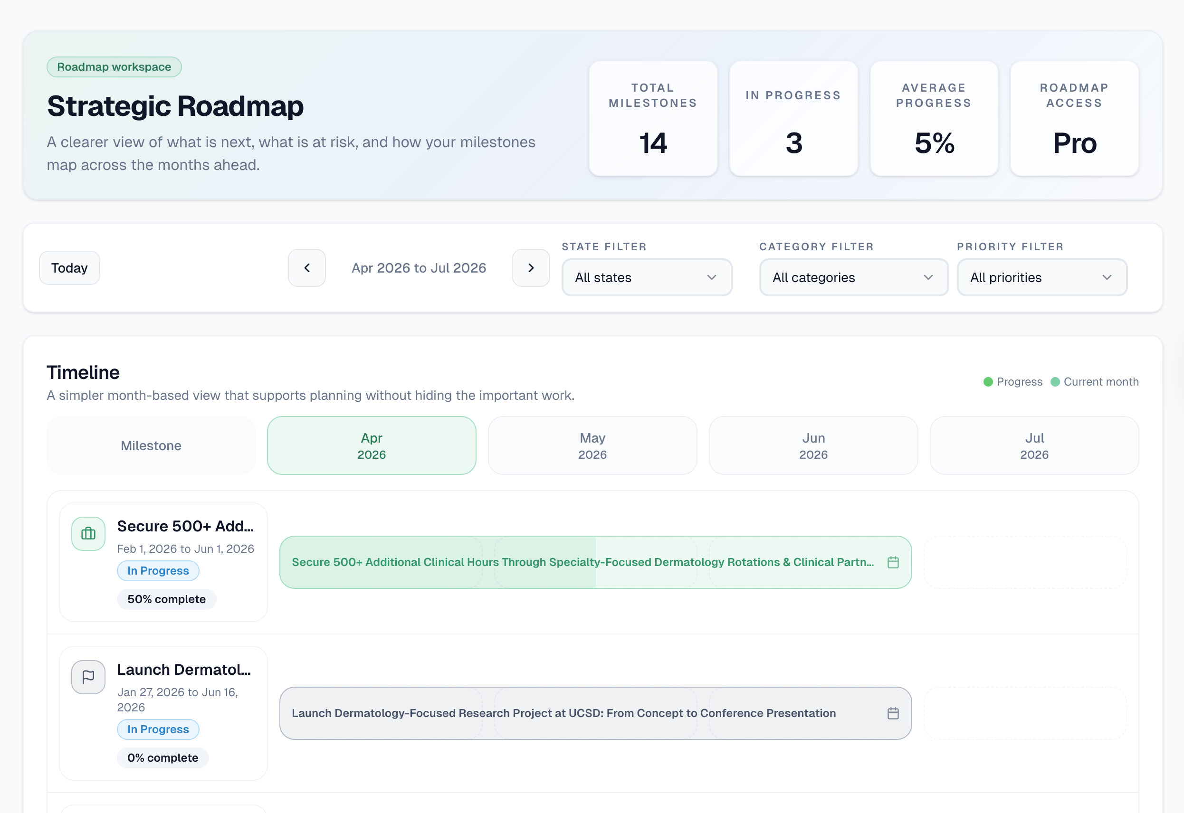Viewport: 1184px width, 813px height.
Task: Select the Jul 2026 month column header
Action: (1034, 446)
